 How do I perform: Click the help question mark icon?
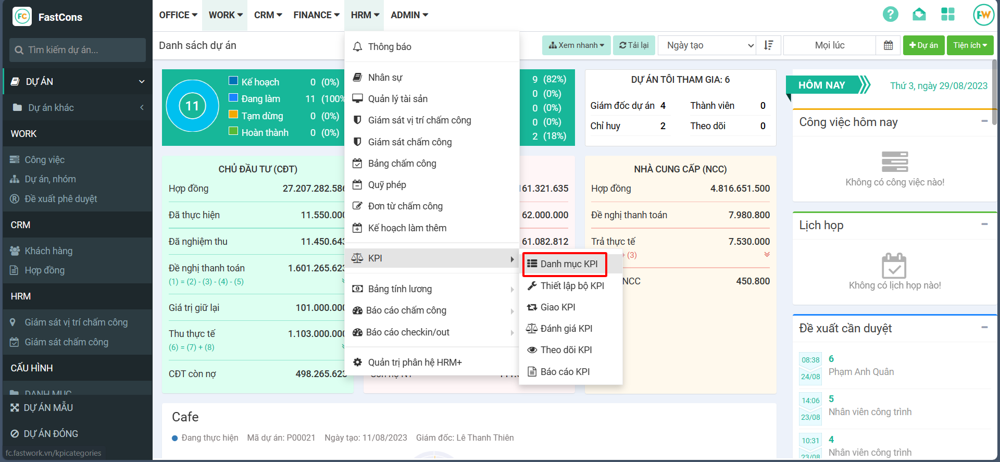890,15
